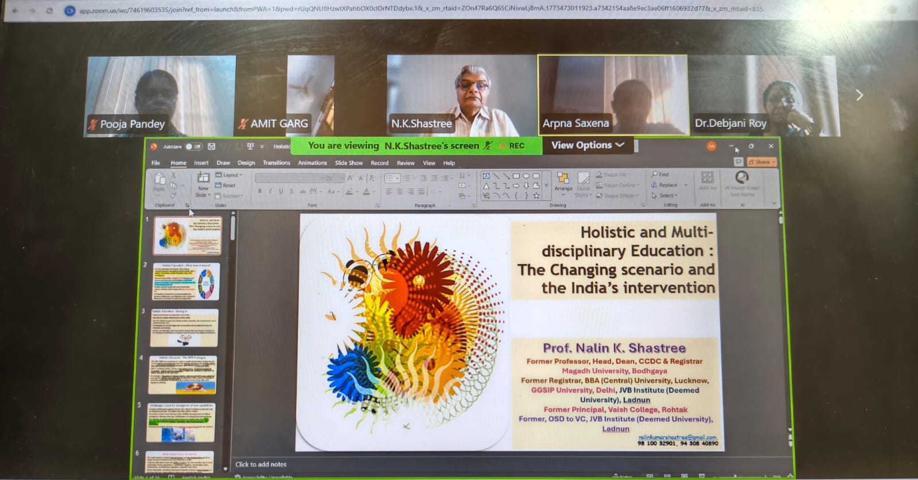Switch to the Transitions tab
The width and height of the screenshot is (918, 480).
[x=277, y=163]
